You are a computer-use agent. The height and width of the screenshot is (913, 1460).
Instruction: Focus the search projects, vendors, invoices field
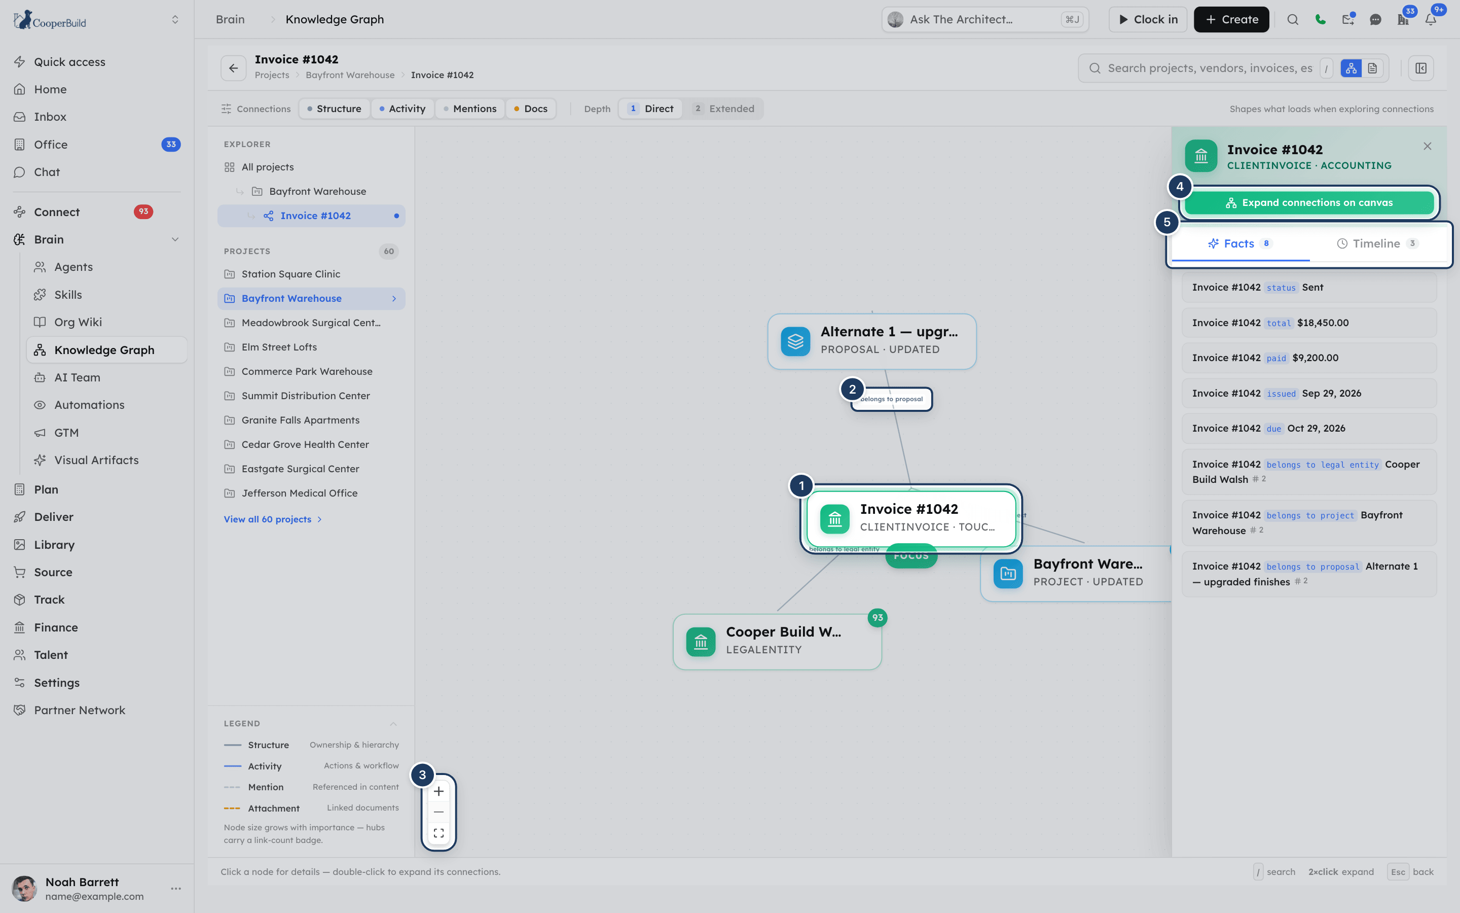tap(1210, 68)
